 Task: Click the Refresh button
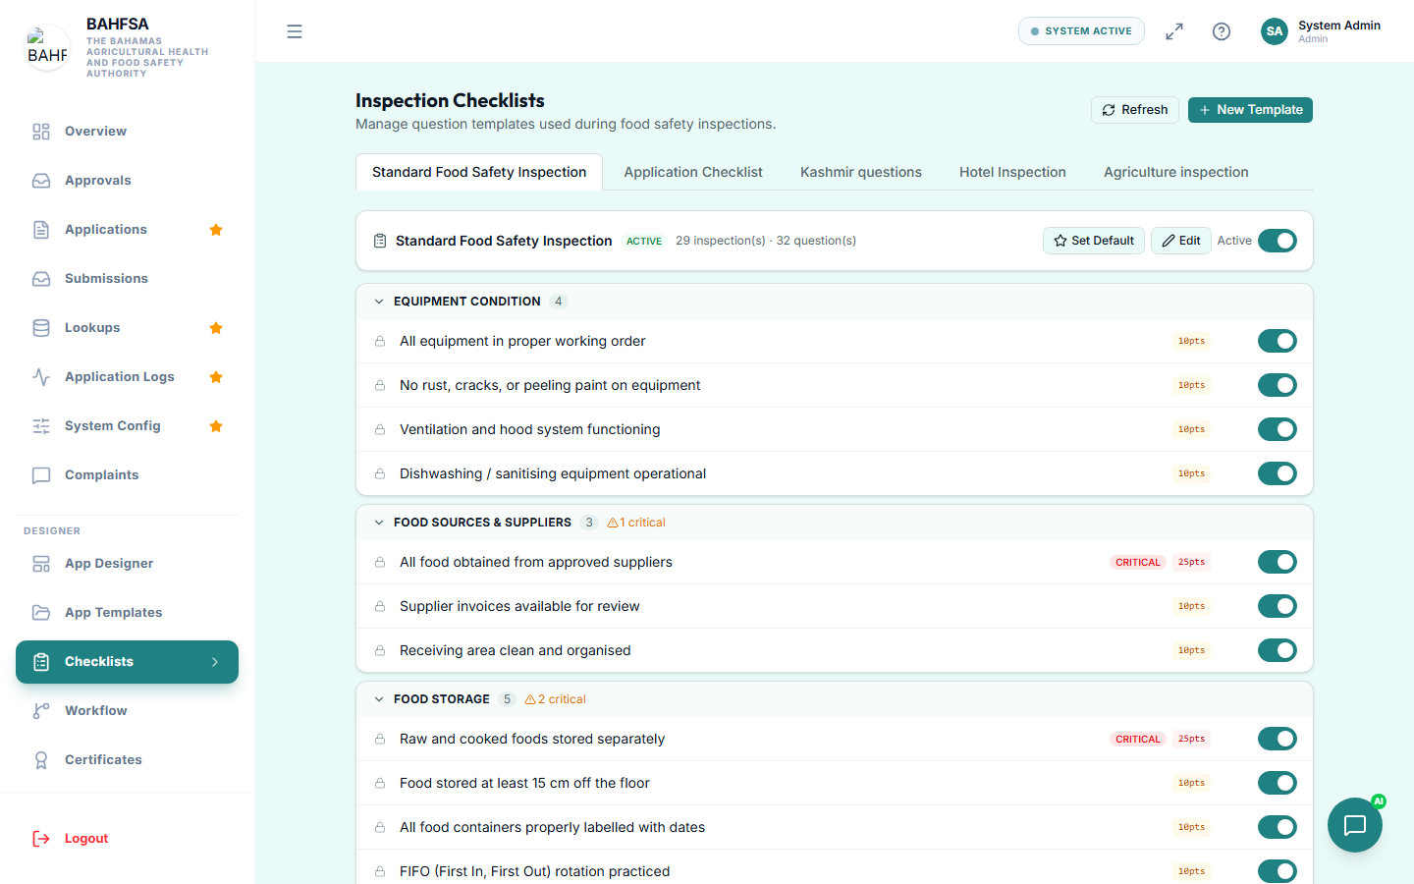point(1134,110)
